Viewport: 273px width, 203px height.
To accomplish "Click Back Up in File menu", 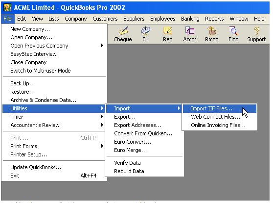I will (54, 83).
